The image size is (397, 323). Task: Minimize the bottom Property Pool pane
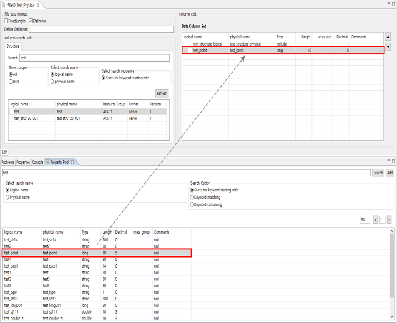(x=389, y=160)
